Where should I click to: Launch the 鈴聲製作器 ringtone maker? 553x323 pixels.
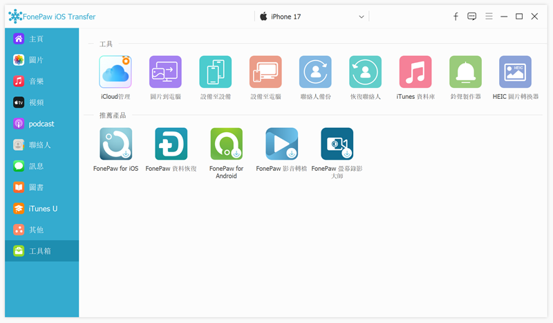465,72
